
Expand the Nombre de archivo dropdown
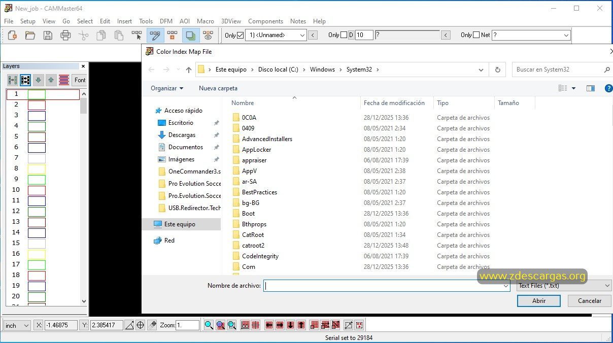tap(505, 286)
